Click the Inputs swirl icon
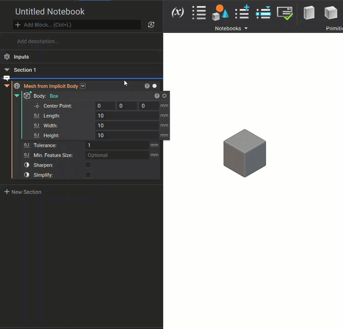The height and width of the screenshot is (329, 343). (7, 57)
